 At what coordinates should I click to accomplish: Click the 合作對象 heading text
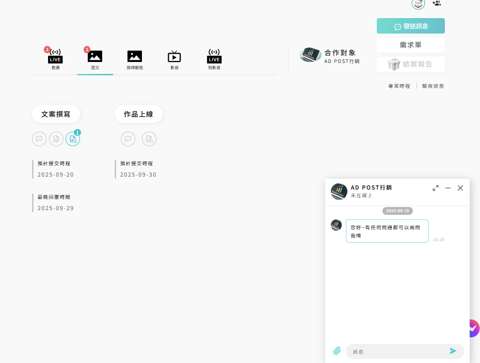(340, 53)
